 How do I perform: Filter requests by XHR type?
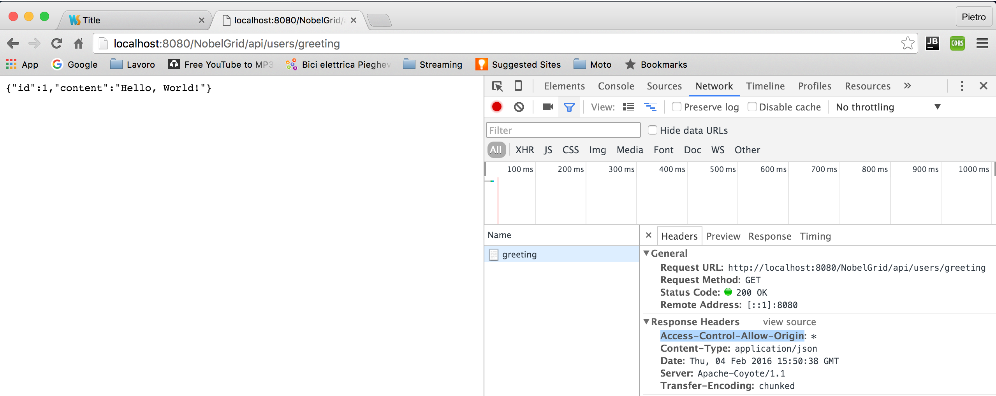[x=524, y=150]
